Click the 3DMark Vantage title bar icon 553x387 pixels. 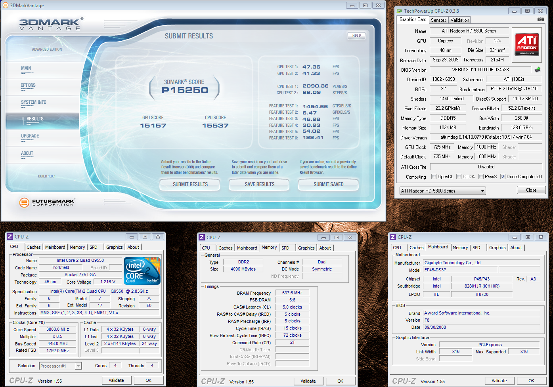[6, 5]
